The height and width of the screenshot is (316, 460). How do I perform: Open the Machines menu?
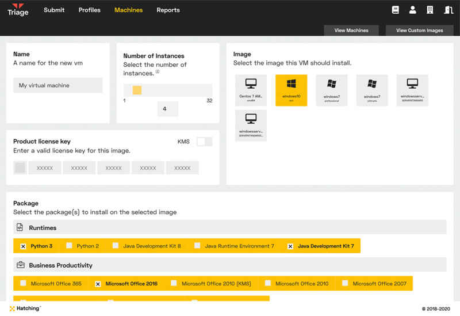[x=128, y=10]
